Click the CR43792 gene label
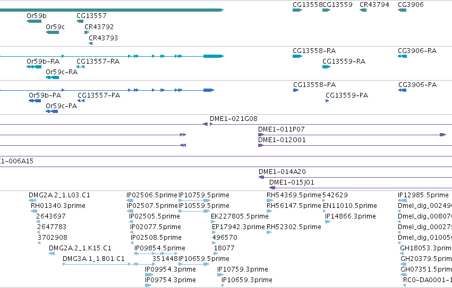452x288 pixels. (x=99, y=27)
